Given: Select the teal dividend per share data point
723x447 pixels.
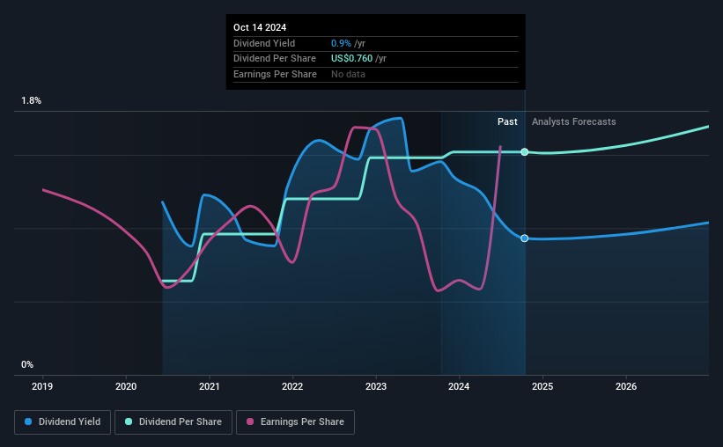Looking at the screenshot, I should click(525, 152).
